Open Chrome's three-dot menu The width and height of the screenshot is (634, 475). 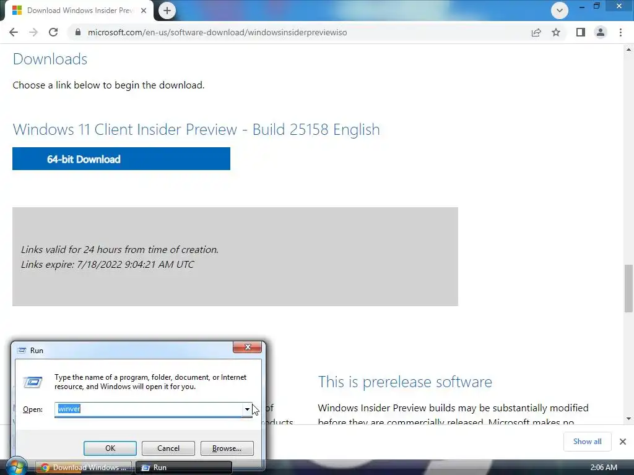tap(620, 32)
